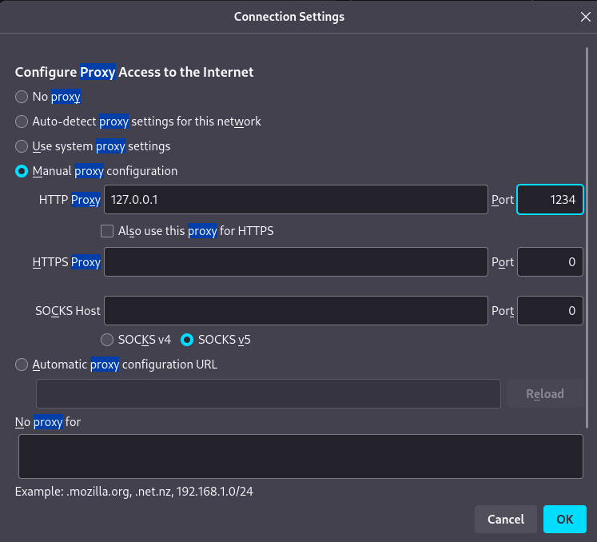Select SOCKS v5 option
This screenshot has width=597, height=542.
(187, 340)
